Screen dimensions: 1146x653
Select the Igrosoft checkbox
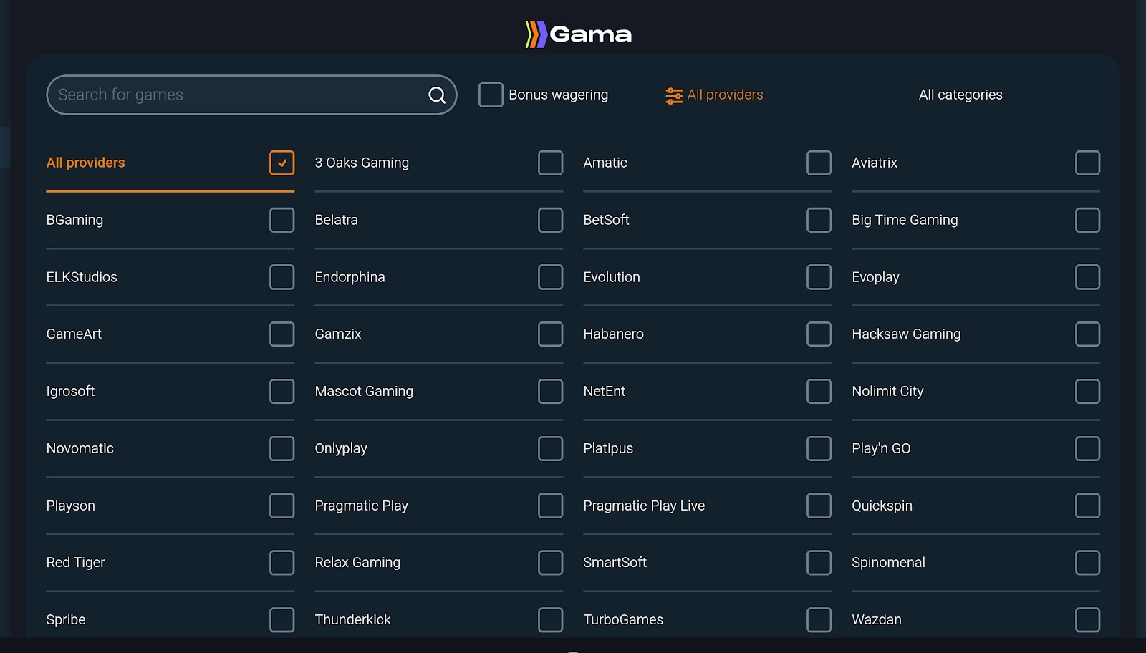pyautogui.click(x=282, y=391)
